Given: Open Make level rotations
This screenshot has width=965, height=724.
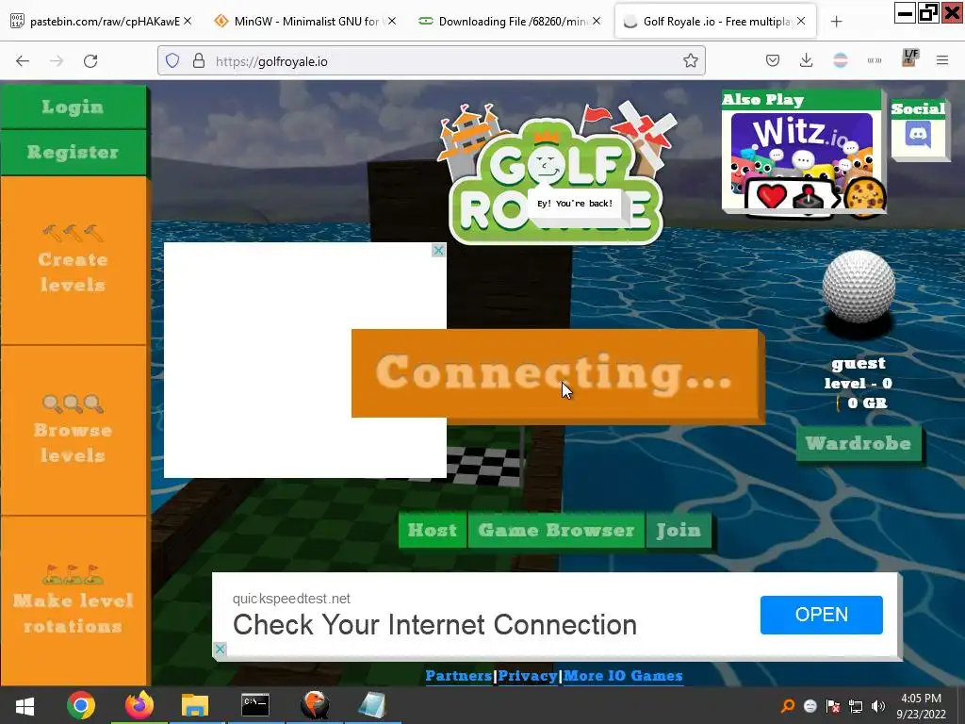Looking at the screenshot, I should point(74,601).
